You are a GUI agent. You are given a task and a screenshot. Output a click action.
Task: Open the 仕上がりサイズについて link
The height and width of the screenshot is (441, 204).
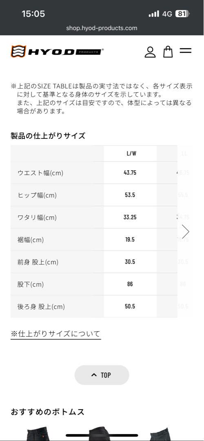(55, 334)
